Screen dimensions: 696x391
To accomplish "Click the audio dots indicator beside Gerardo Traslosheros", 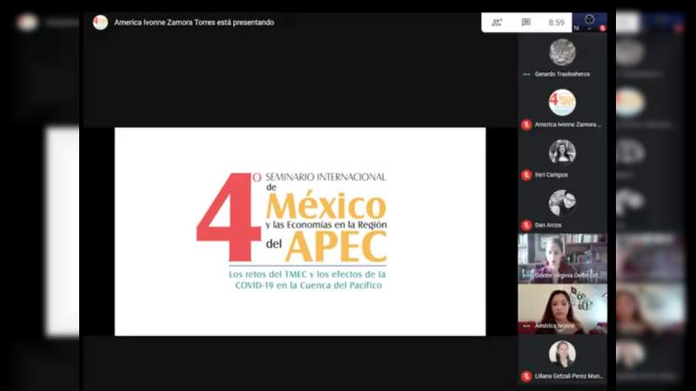I will [x=526, y=75].
